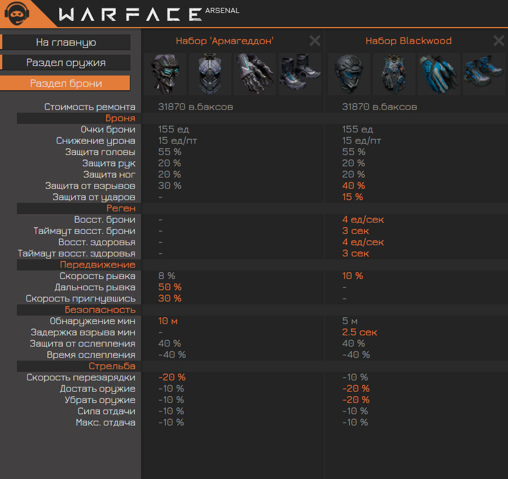
Task: Select the Blackwood vest thumbnail
Action: click(x=394, y=74)
